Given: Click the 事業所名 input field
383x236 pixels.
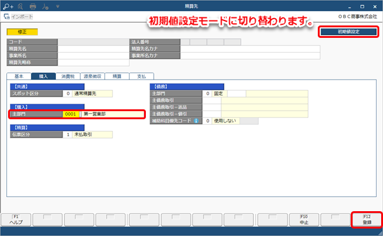Looking at the screenshot, I should (x=93, y=56).
